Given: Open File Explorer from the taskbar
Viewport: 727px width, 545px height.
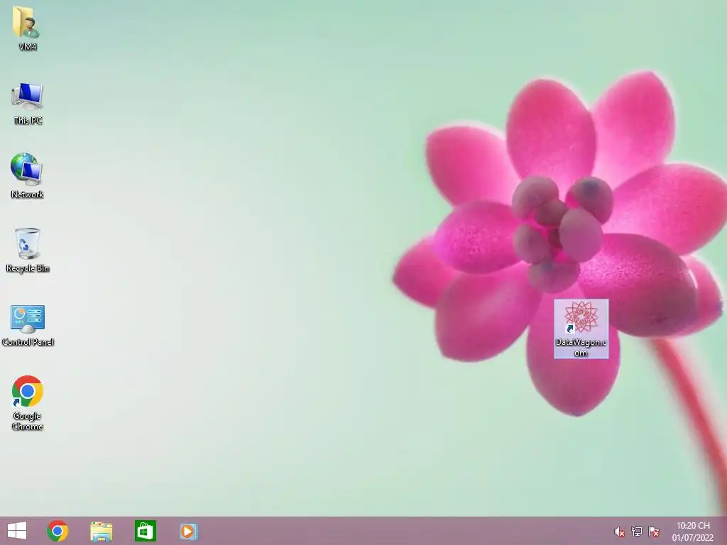Looking at the screenshot, I should click(101, 532).
